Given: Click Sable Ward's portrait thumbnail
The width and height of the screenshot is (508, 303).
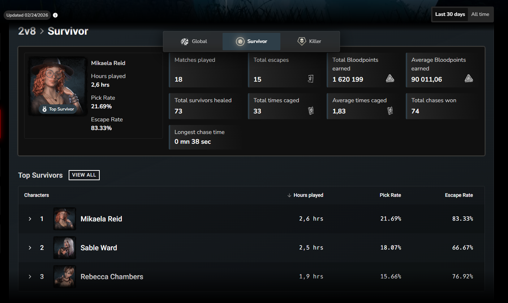Looking at the screenshot, I should 65,248.
